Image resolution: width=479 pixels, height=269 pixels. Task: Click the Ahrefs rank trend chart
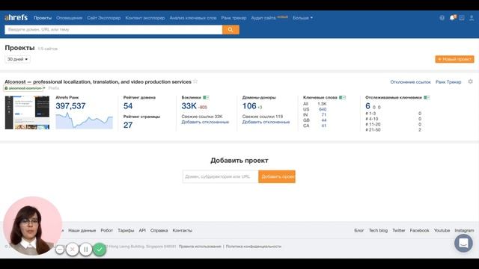[84, 121]
